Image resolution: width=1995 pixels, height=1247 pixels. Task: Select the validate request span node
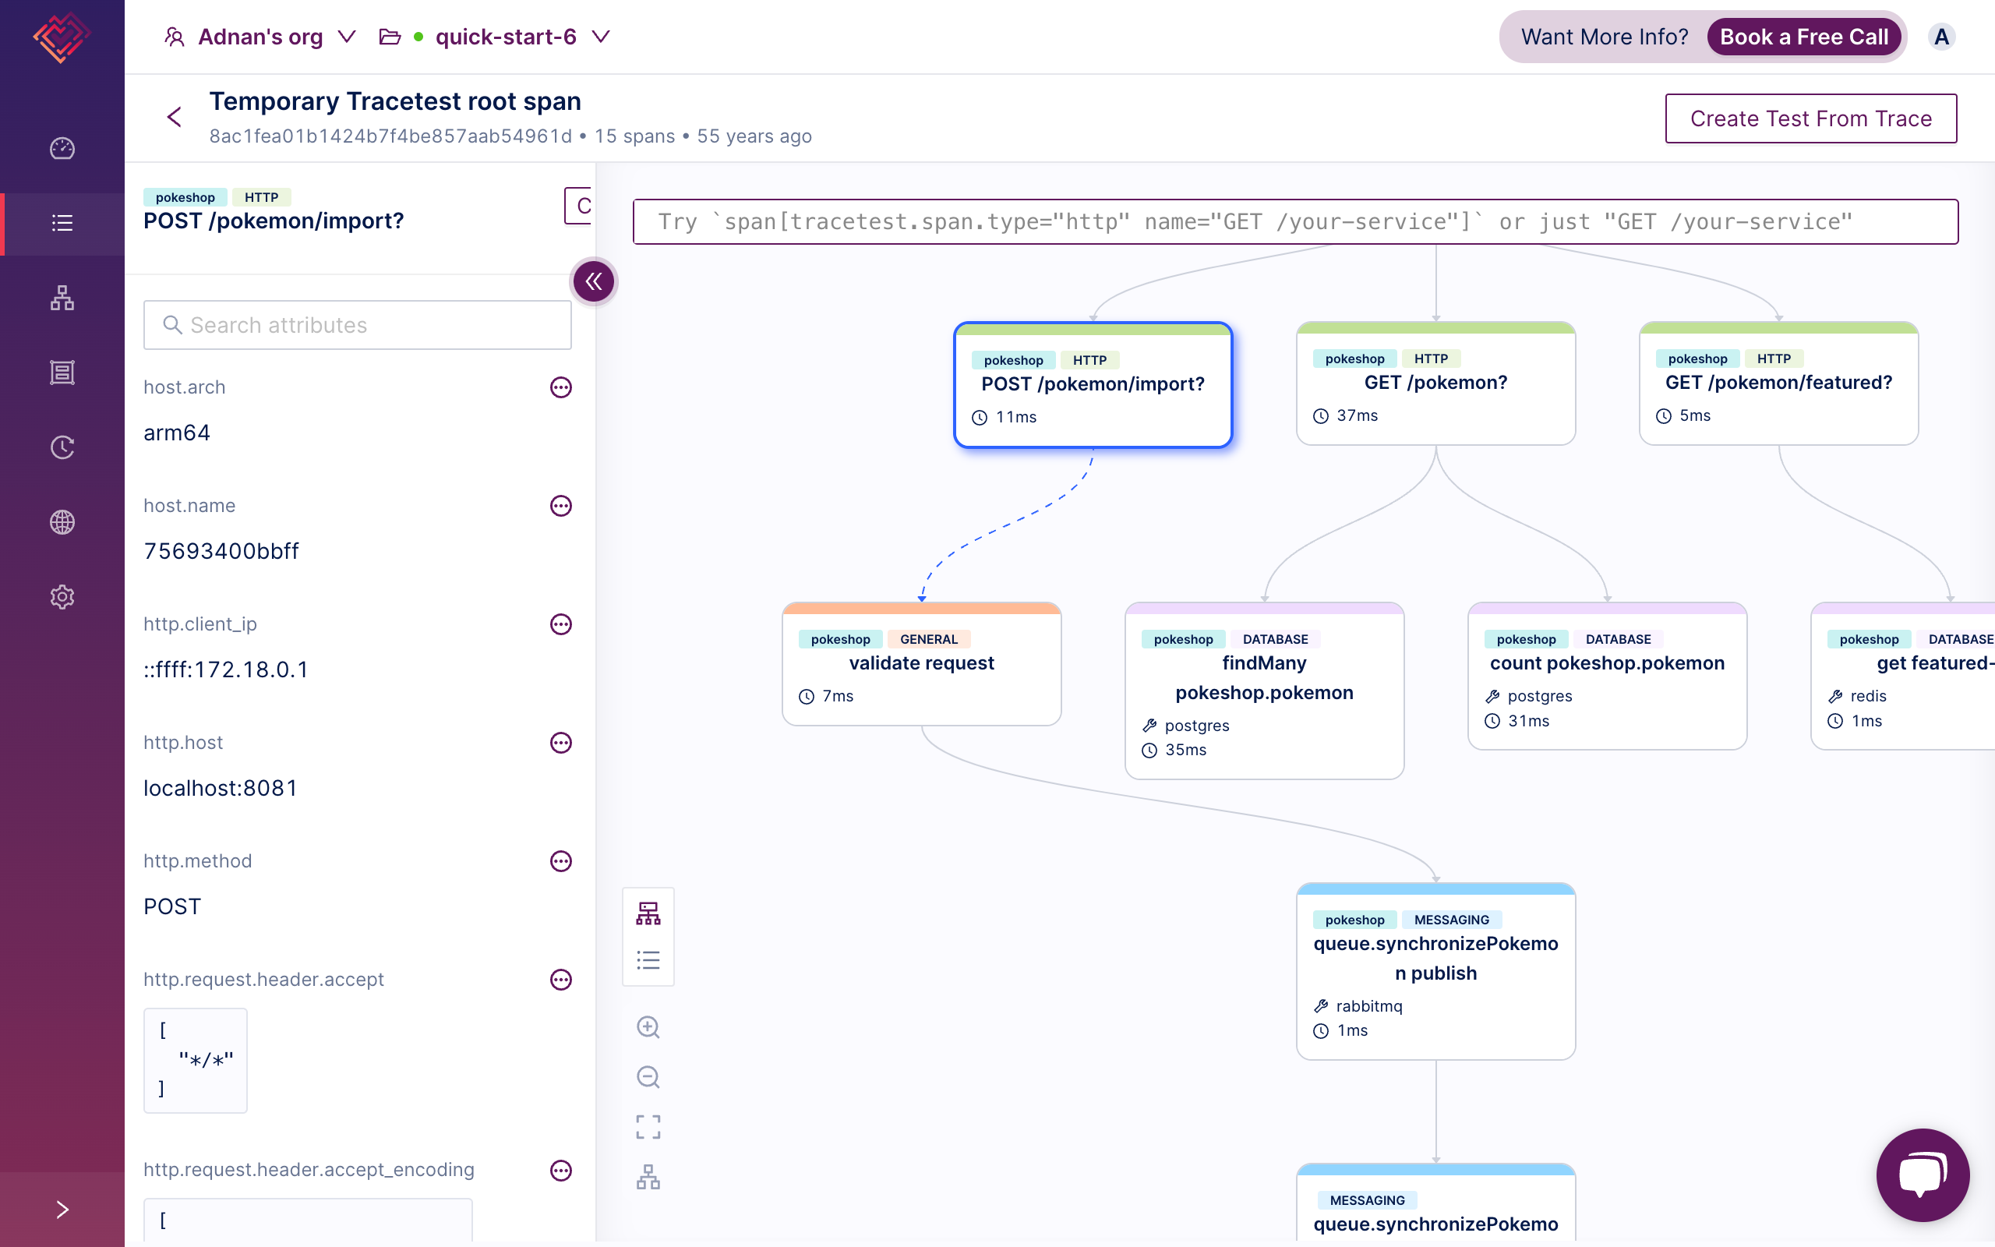coord(921,664)
